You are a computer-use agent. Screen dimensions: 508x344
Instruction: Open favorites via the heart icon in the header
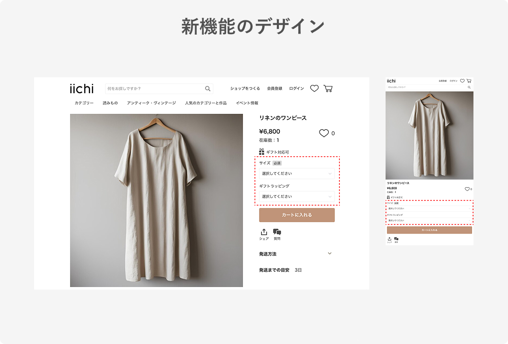313,88
